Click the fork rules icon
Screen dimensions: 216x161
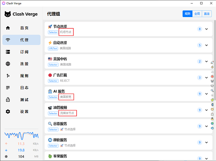point(8,76)
